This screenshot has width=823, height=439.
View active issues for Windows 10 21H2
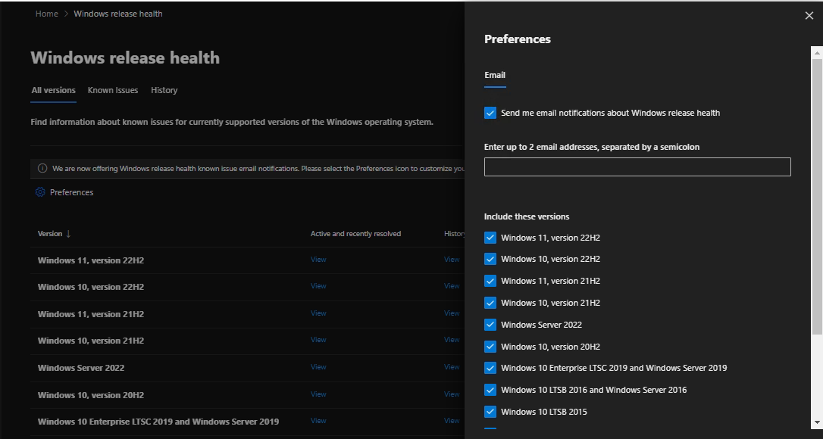pyautogui.click(x=318, y=339)
